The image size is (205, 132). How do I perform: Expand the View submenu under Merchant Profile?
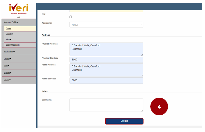8,39
